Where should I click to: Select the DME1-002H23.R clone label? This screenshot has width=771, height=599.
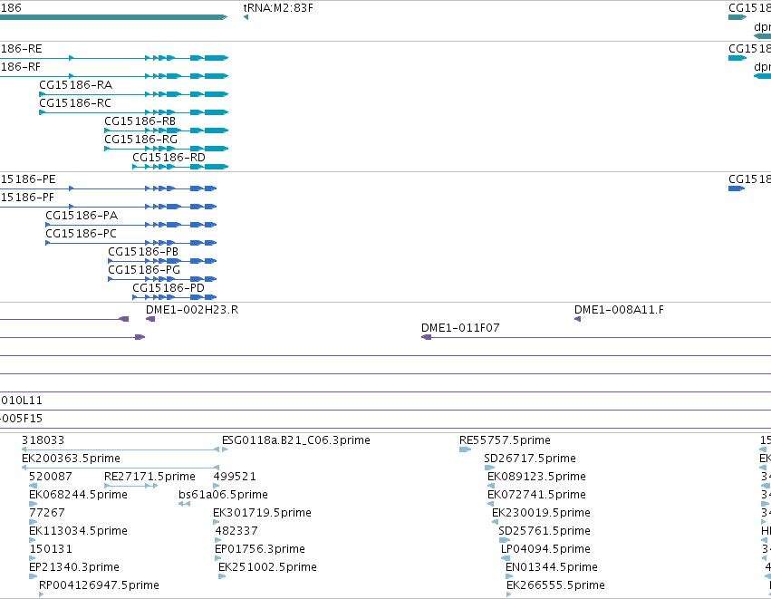point(192,310)
